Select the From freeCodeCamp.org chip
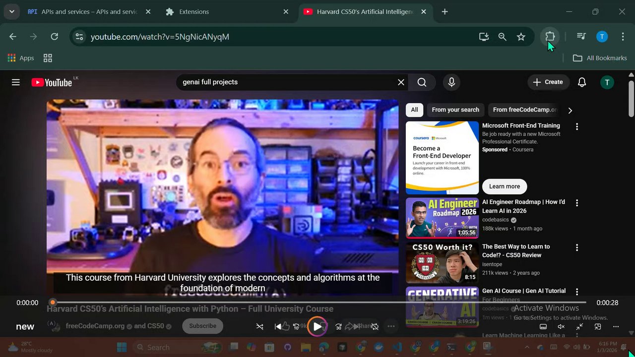 (525, 110)
